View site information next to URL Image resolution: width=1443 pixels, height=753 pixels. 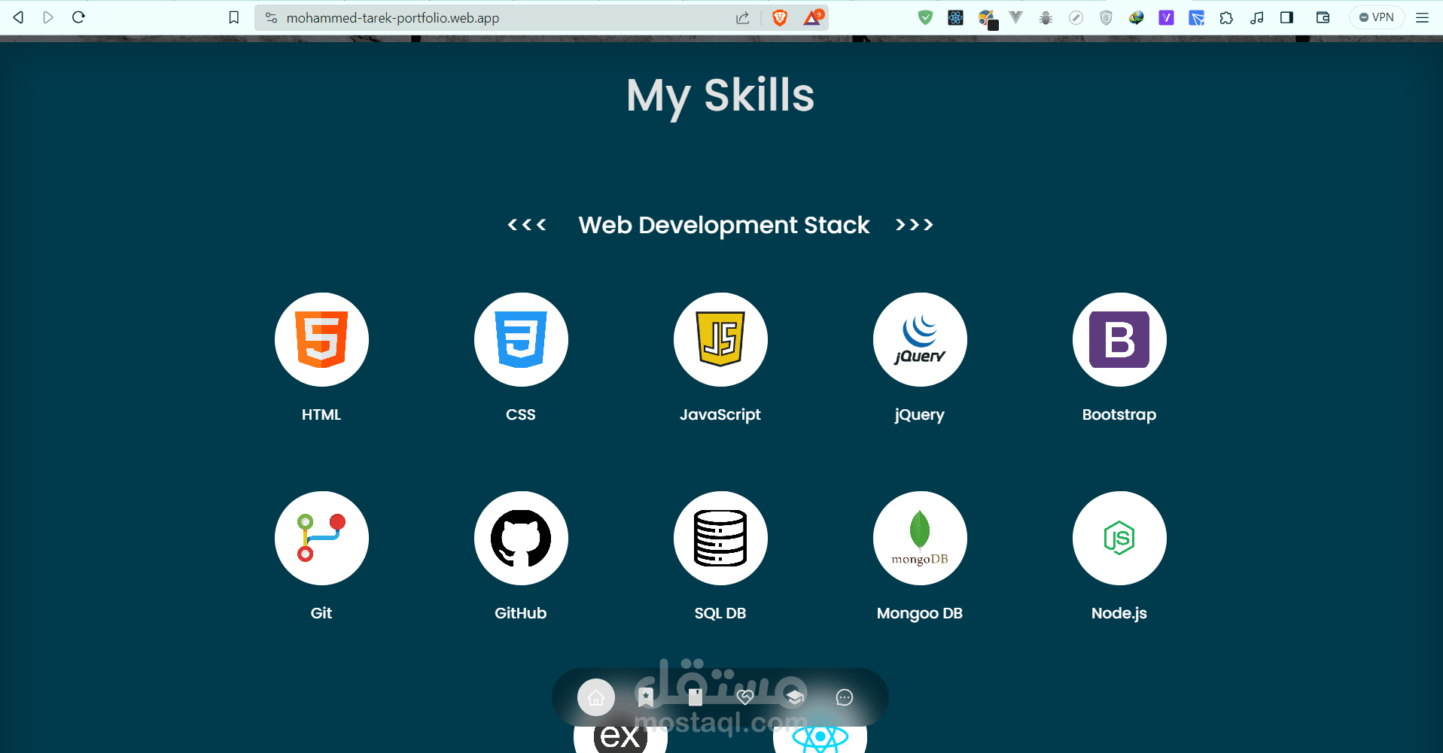(x=271, y=17)
